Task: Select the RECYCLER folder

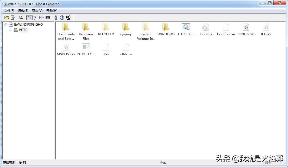Action: pyautogui.click(x=106, y=29)
